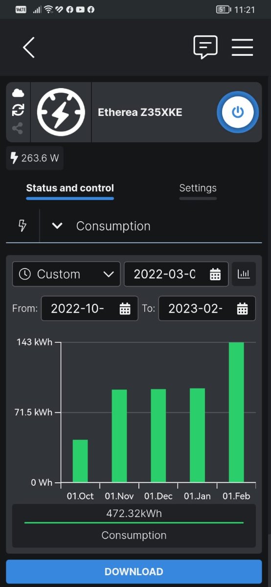Screen dimensions: 271x587
Task: Open the Custom period dropdown
Action: [66, 274]
